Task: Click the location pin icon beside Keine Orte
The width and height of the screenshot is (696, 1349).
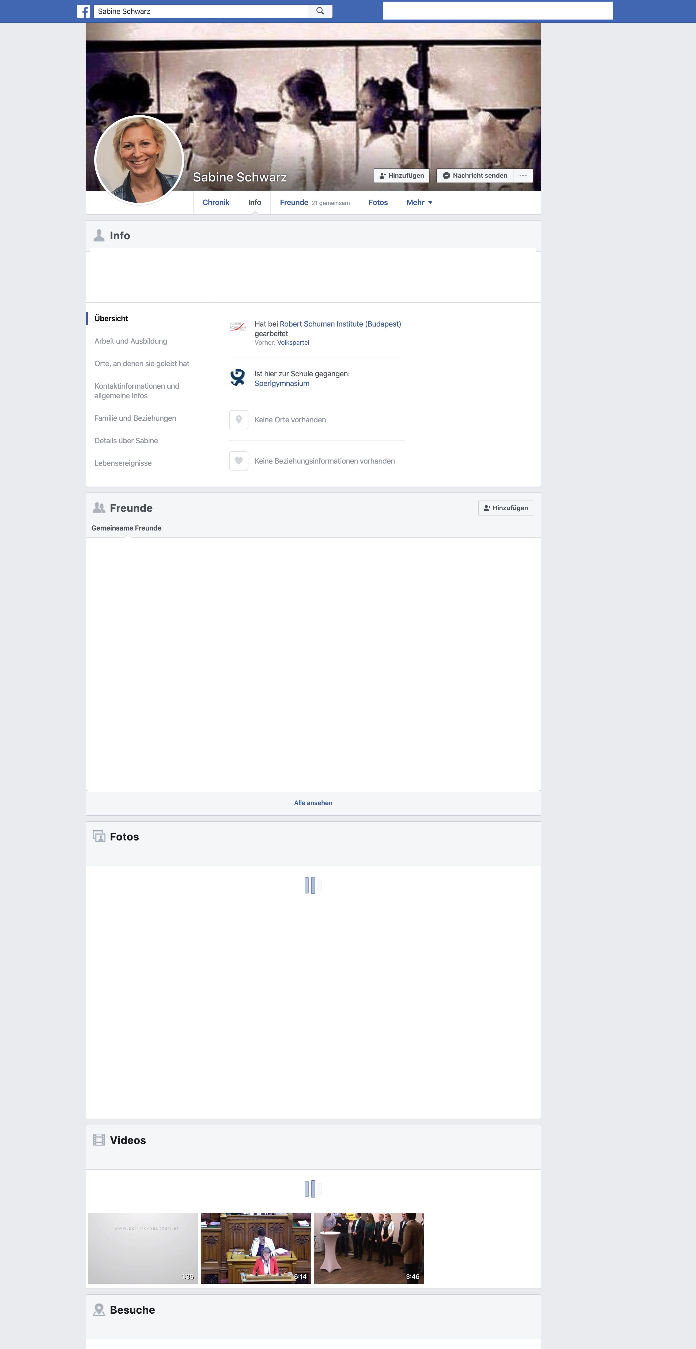Action: (239, 419)
